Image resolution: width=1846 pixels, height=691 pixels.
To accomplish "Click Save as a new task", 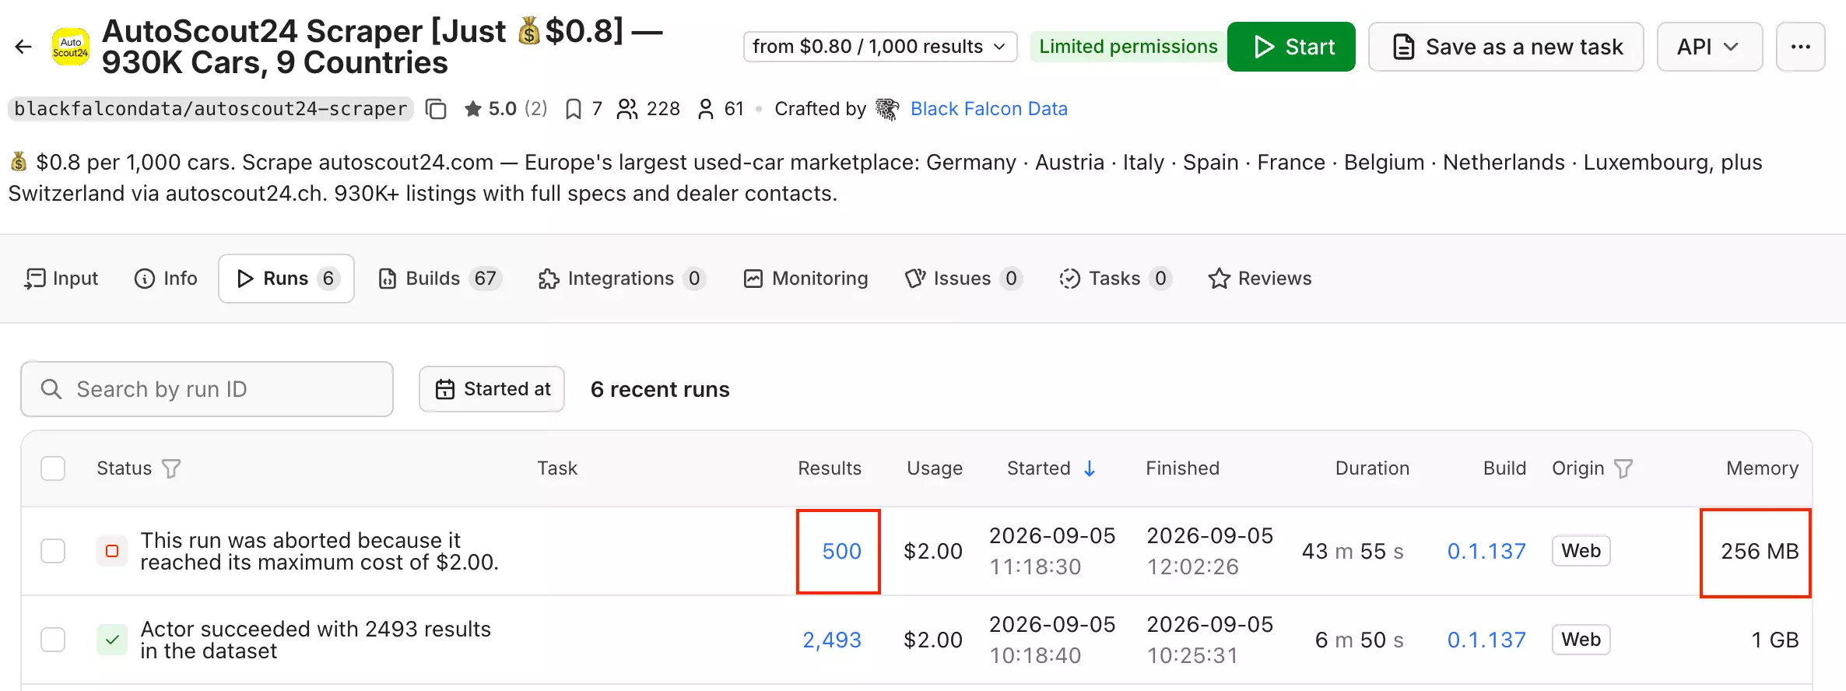I will pos(1506,47).
